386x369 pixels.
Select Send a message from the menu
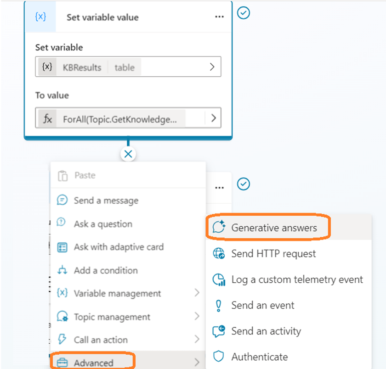point(106,201)
